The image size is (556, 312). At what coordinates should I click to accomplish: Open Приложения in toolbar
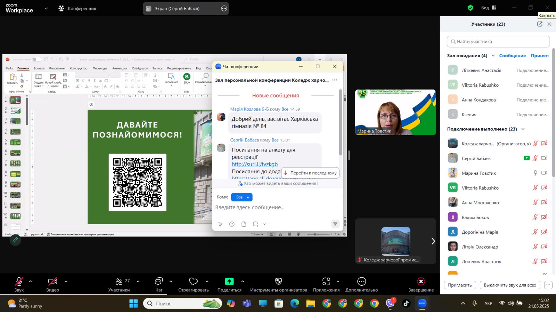pos(326,284)
